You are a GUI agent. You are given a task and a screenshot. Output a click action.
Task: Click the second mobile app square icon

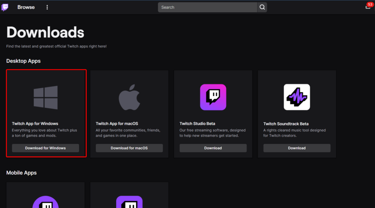(130, 202)
